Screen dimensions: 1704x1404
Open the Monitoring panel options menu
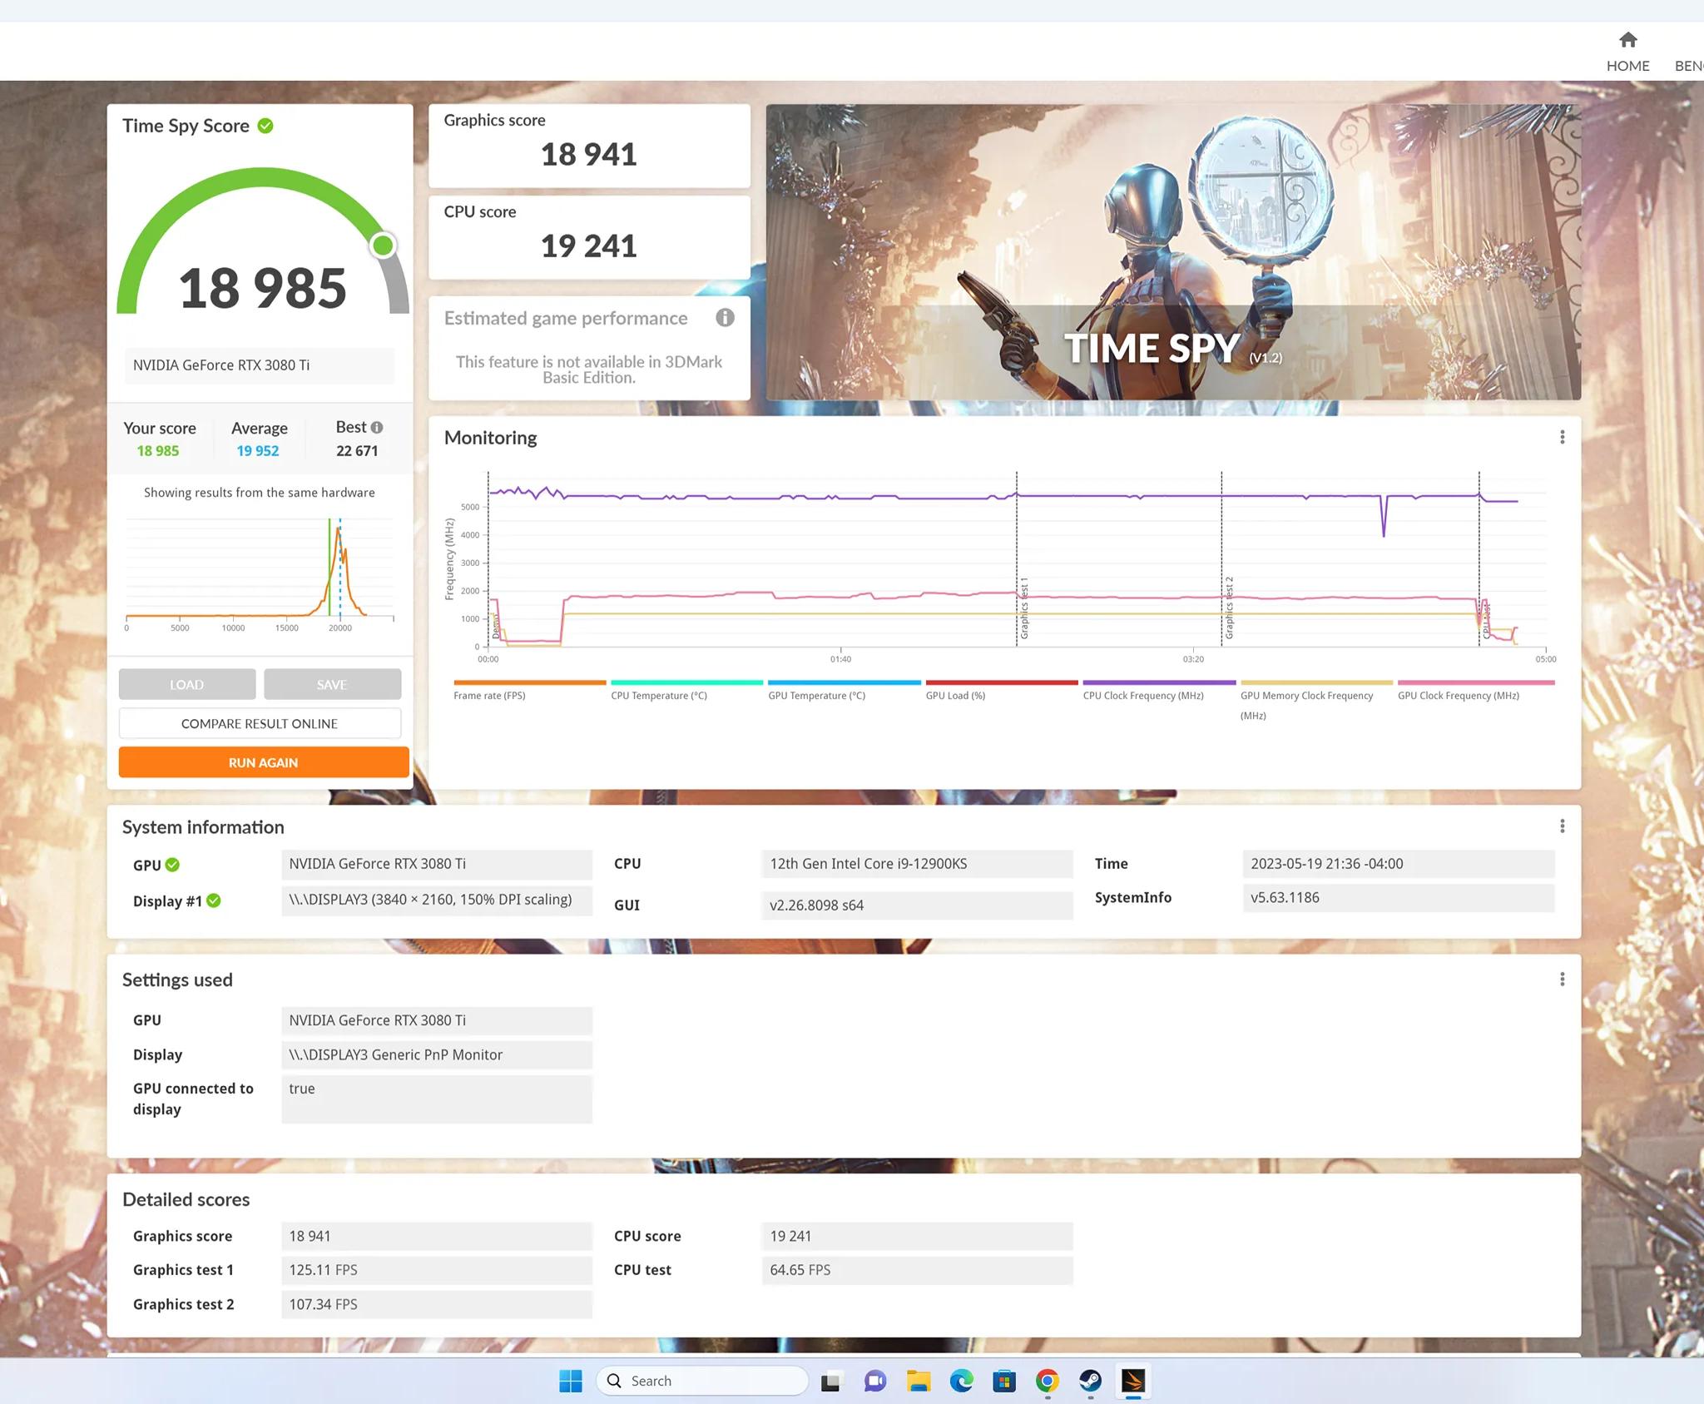pos(1563,437)
